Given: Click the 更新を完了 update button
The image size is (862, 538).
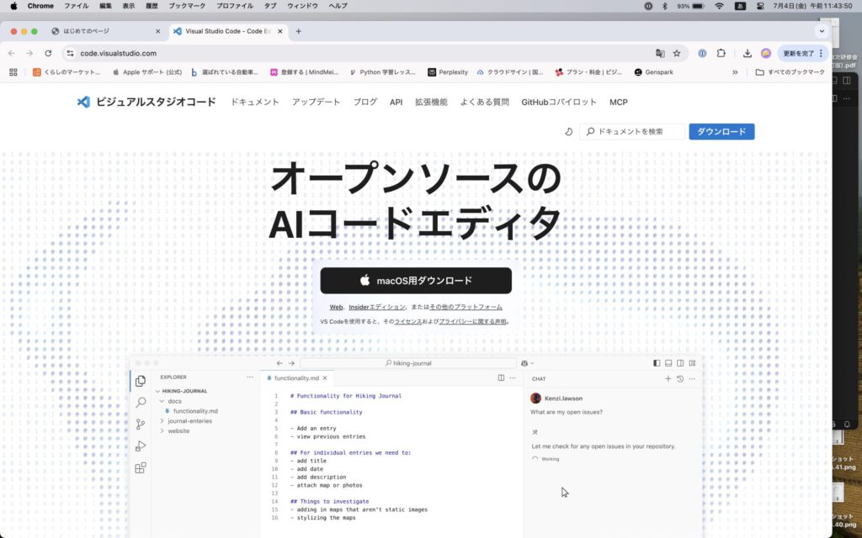Looking at the screenshot, I should [x=798, y=53].
